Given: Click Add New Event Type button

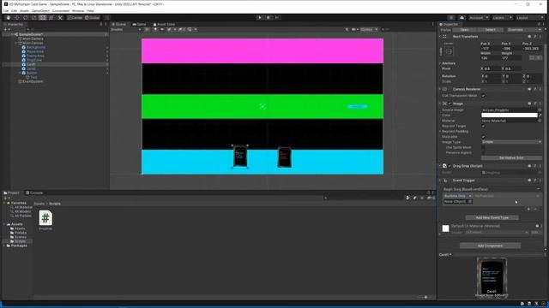Looking at the screenshot, I should pos(492,217).
